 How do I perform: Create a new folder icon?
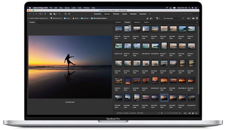(x=193, y=18)
